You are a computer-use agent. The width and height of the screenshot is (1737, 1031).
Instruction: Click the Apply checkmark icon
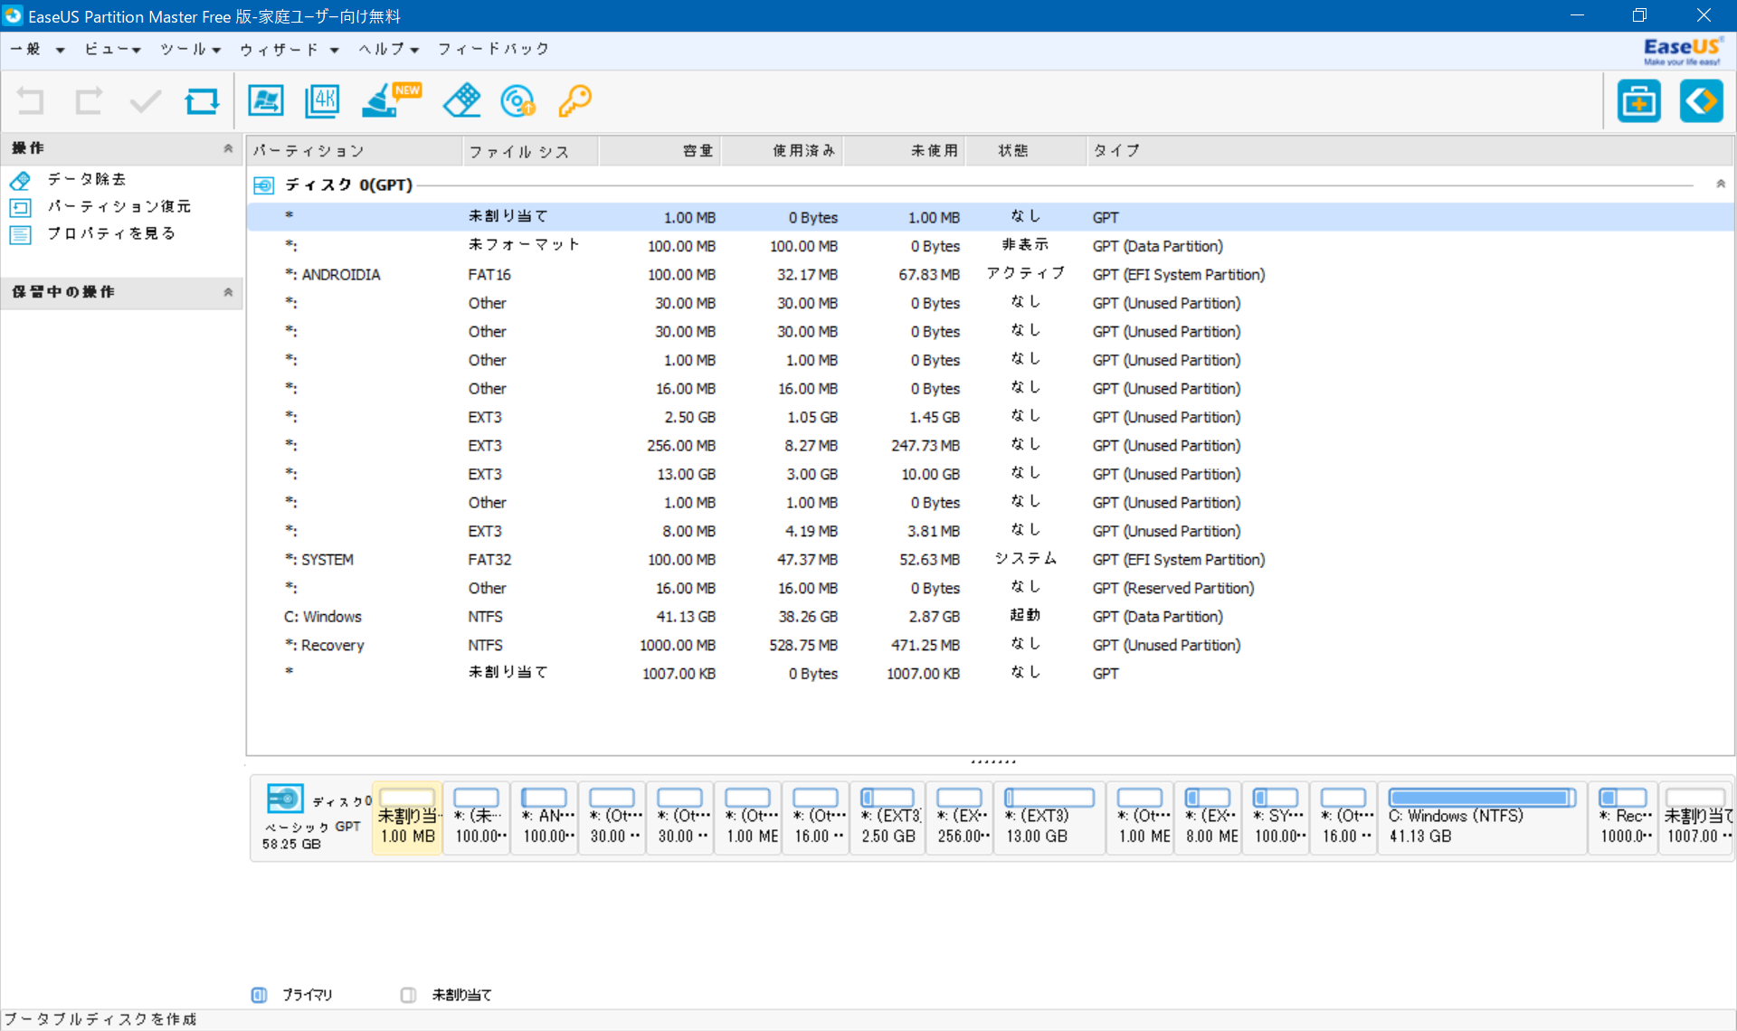pos(145,101)
